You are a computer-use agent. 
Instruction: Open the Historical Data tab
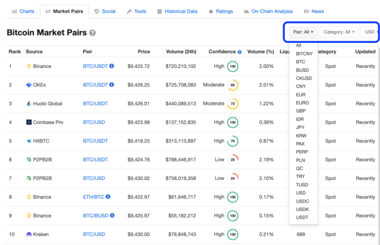pyautogui.click(x=177, y=11)
